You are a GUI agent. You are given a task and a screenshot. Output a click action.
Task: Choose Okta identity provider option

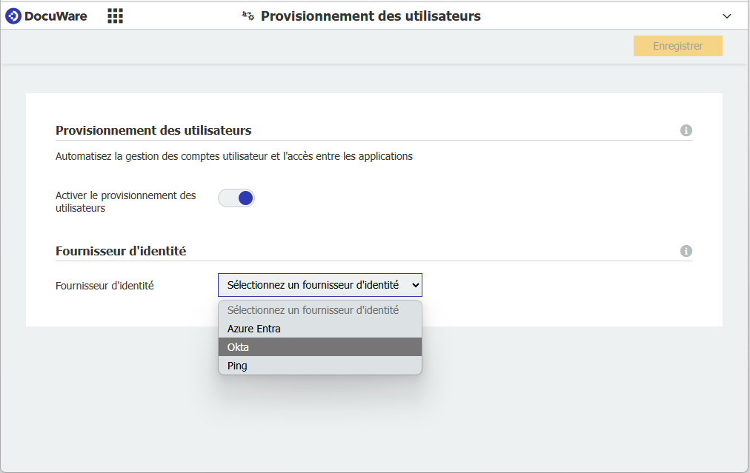[x=320, y=347]
